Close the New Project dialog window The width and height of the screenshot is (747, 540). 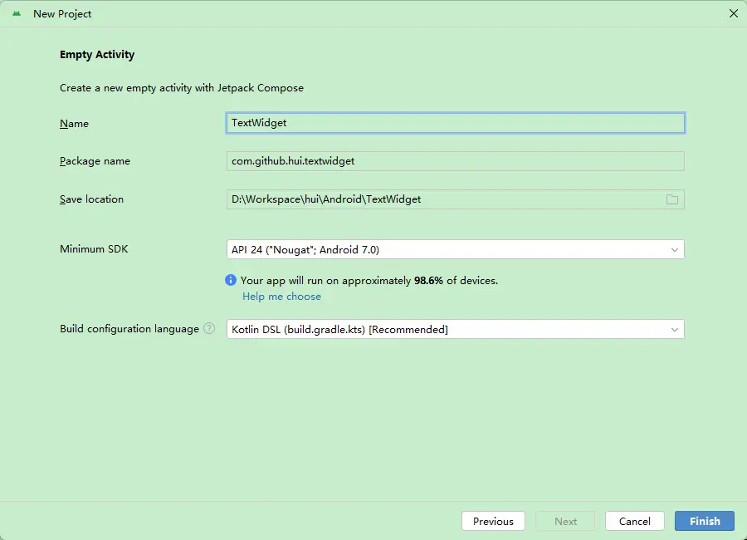point(733,13)
